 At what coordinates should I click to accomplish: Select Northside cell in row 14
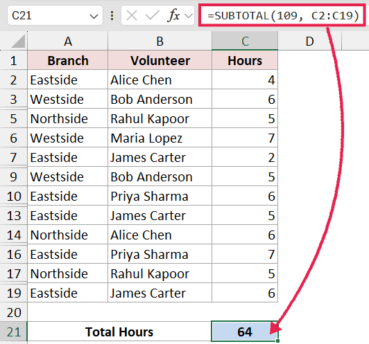(68, 235)
